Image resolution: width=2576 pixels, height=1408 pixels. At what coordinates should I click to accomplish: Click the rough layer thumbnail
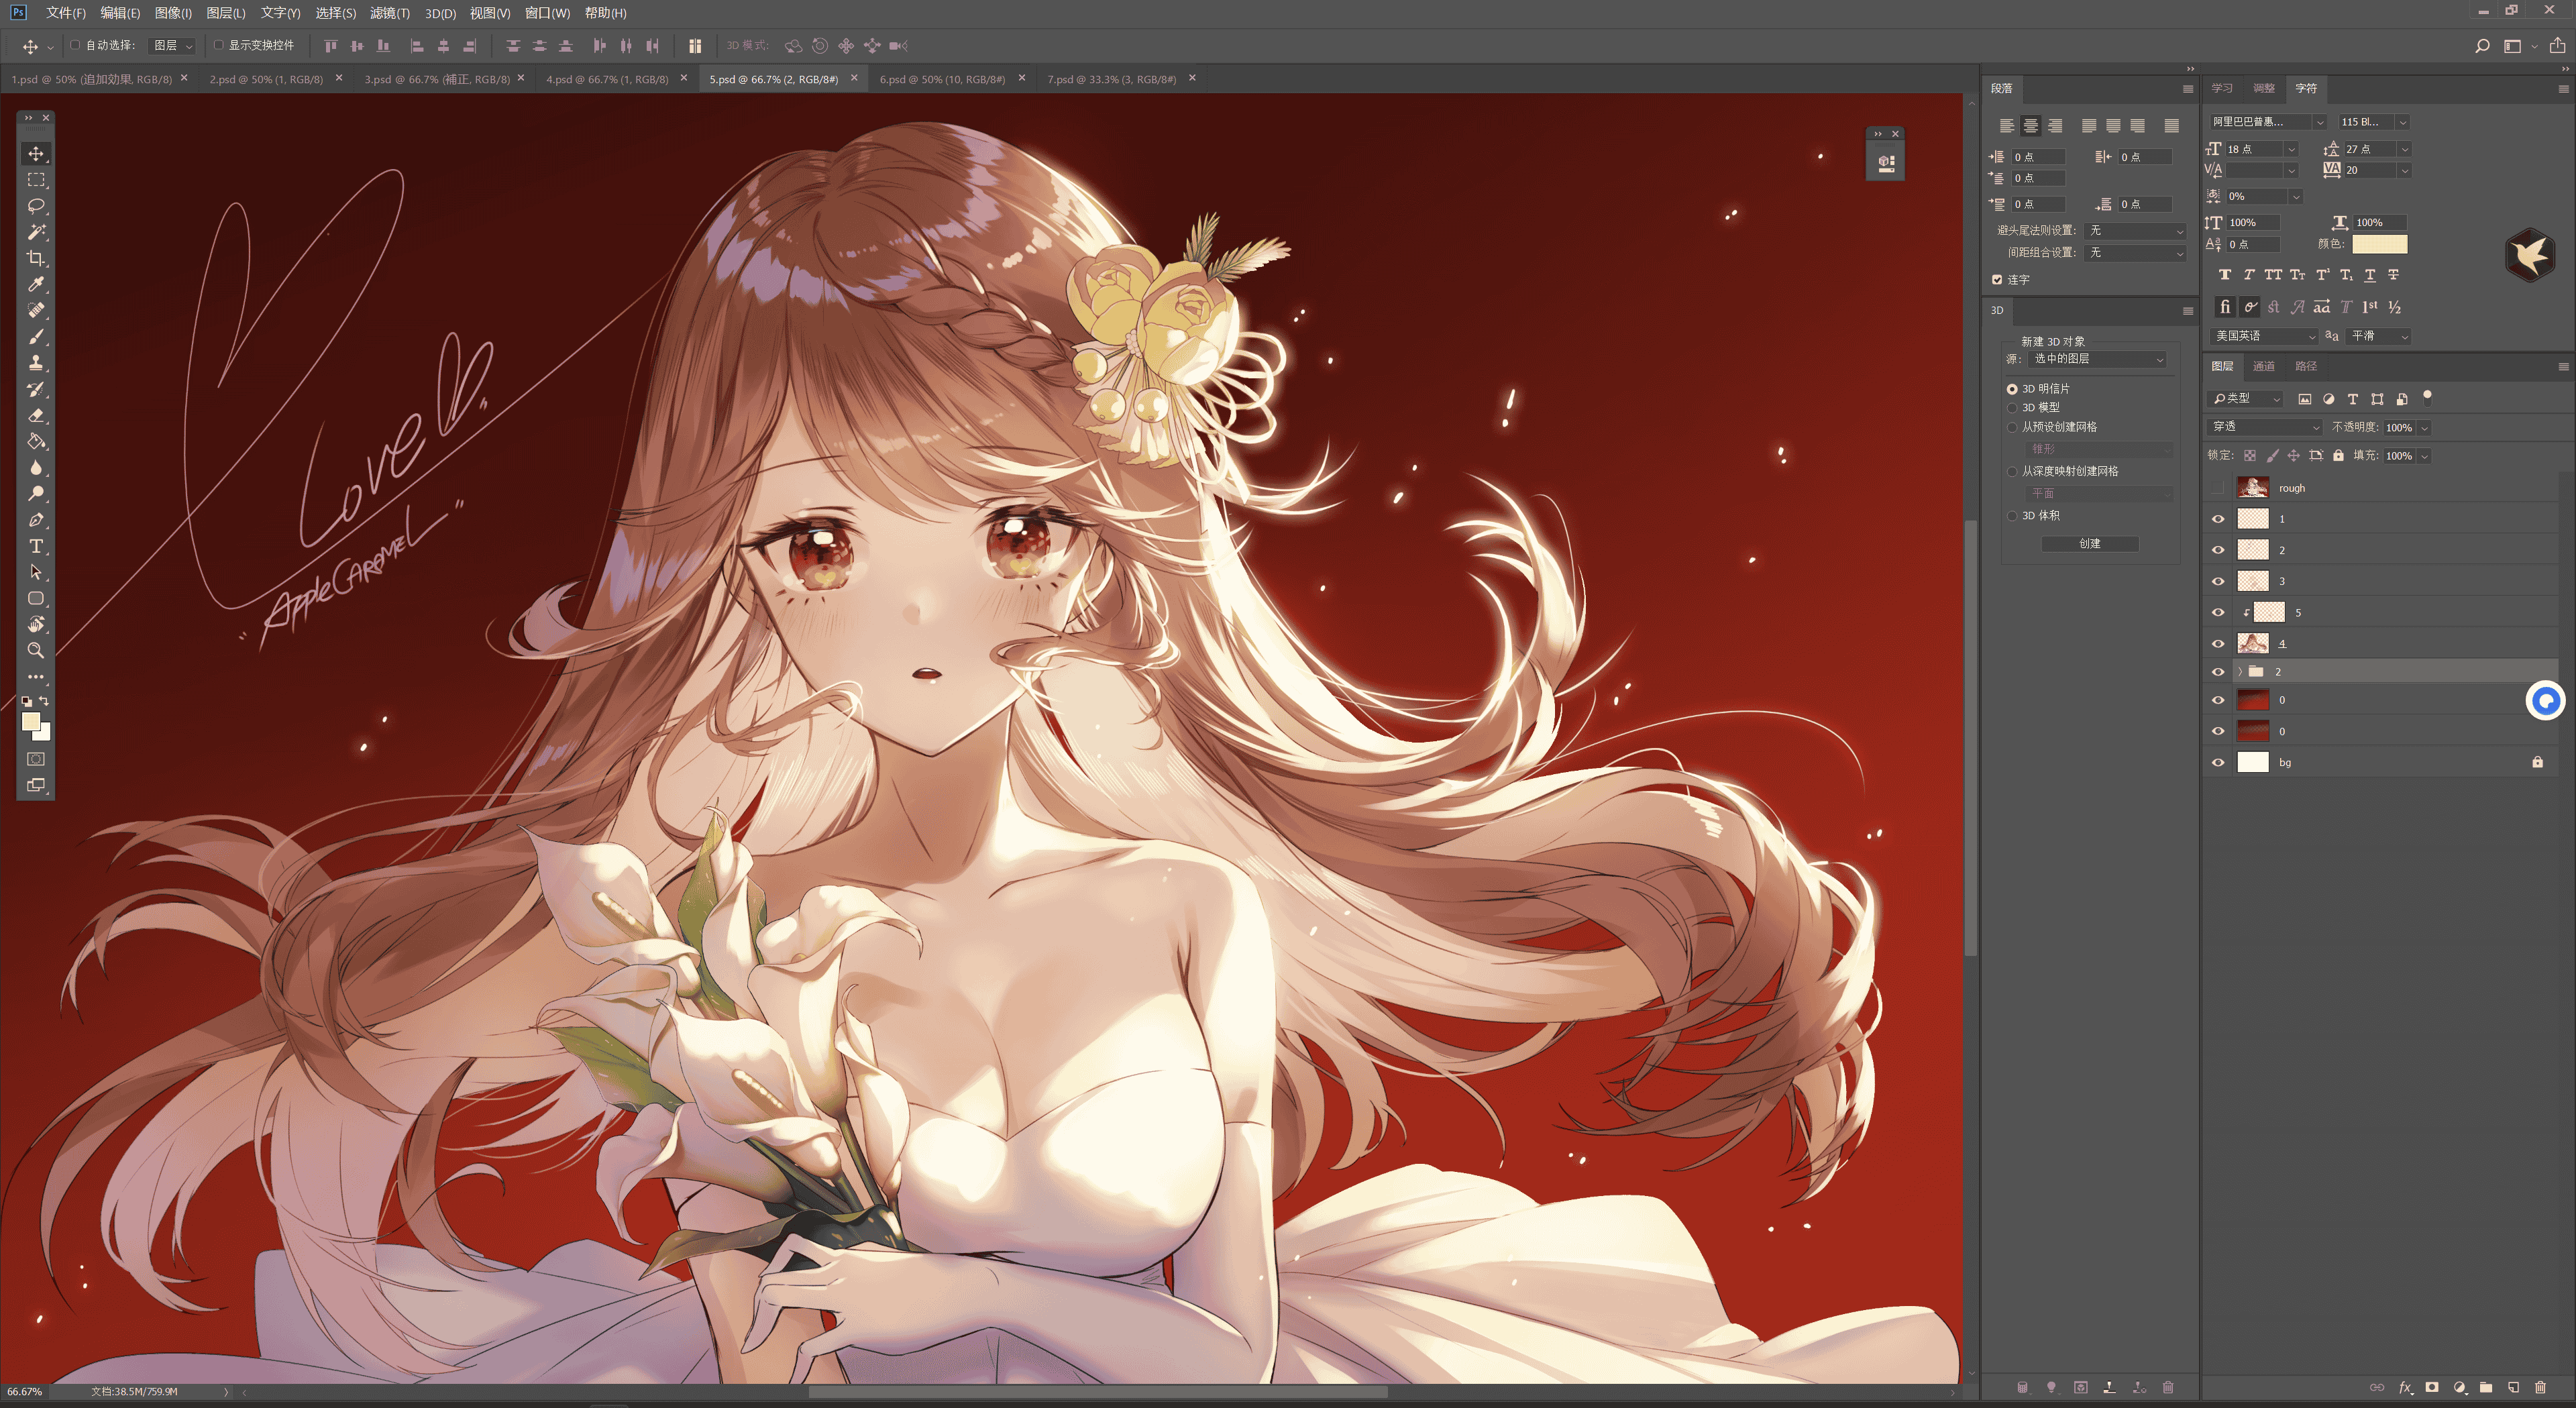2252,488
